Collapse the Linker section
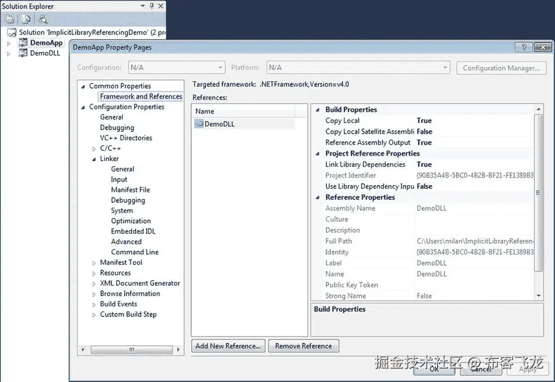The image size is (555, 382). tap(93, 158)
